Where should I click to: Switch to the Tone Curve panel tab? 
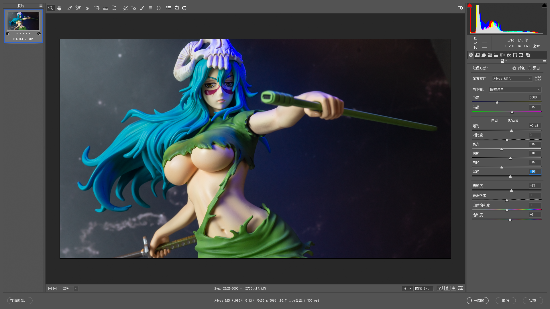tap(477, 55)
